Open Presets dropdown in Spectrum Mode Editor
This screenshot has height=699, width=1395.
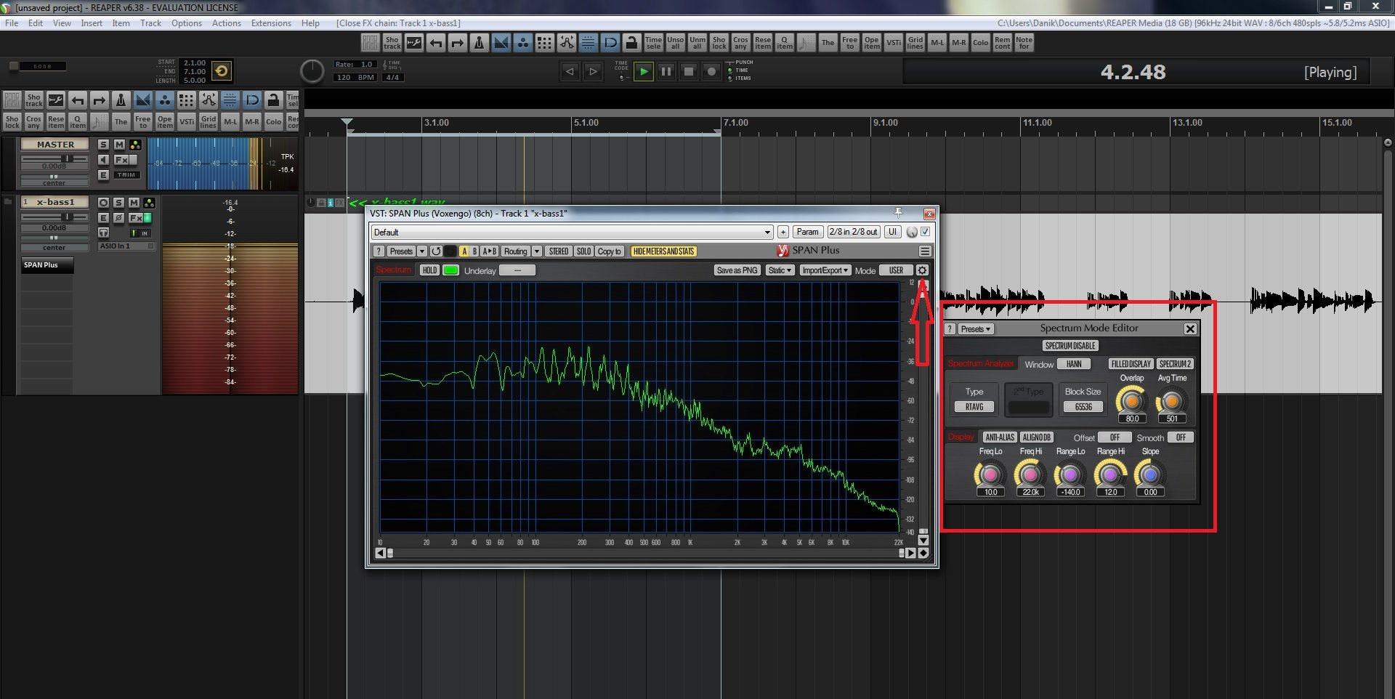(975, 329)
